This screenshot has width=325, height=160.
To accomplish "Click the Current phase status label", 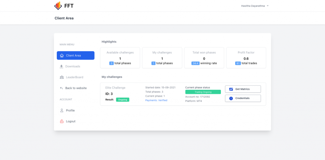I will (197, 88).
